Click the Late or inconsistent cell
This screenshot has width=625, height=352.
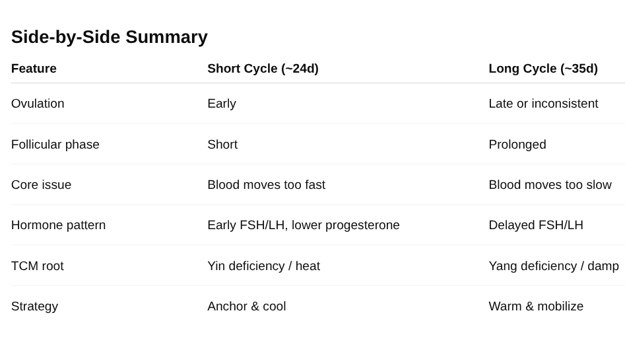(543, 104)
